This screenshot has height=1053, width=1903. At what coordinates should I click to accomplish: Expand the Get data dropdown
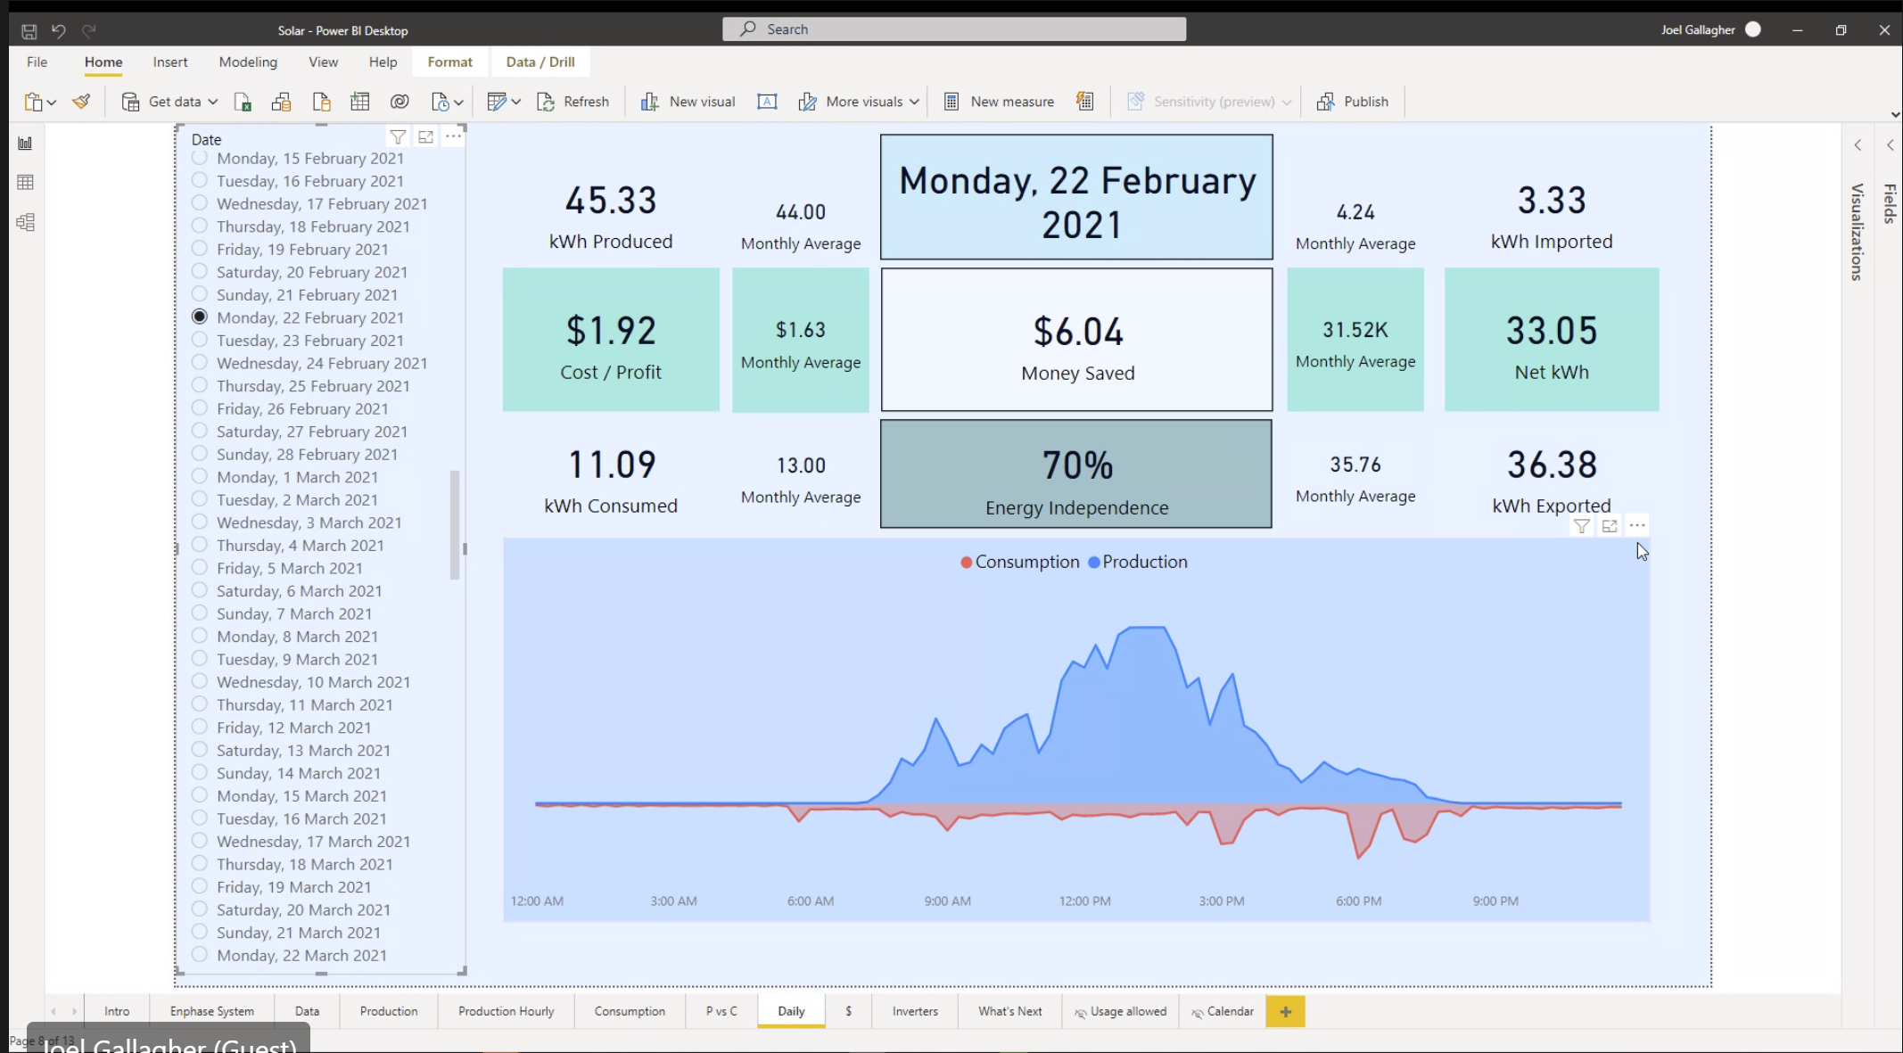click(213, 102)
